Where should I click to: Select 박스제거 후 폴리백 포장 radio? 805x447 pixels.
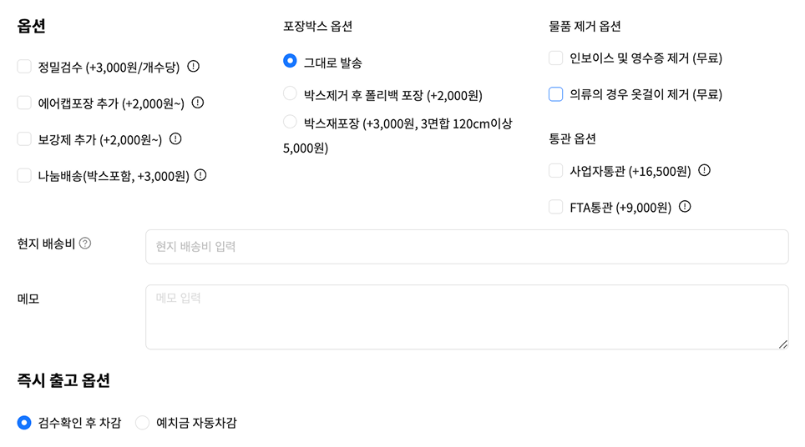tap(290, 93)
